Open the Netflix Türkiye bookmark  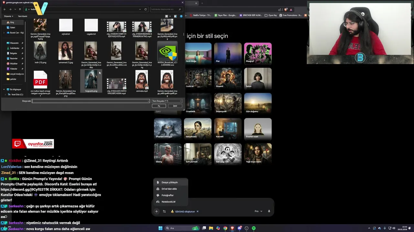coord(200,15)
